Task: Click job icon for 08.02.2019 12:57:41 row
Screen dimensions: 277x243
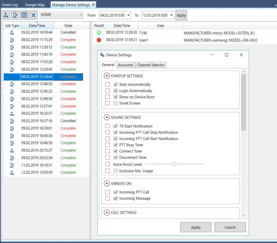Action: (x=12, y=106)
